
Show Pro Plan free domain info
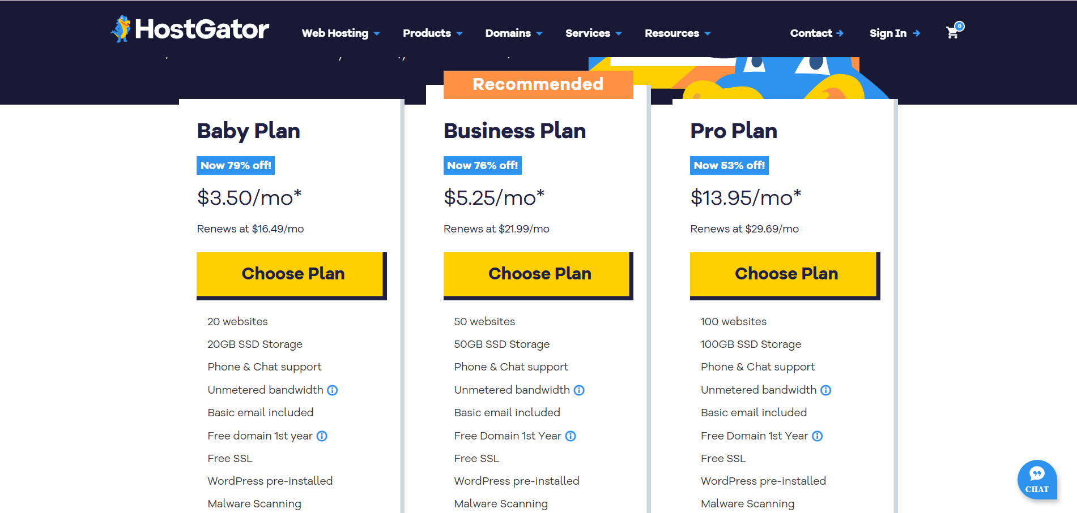818,436
